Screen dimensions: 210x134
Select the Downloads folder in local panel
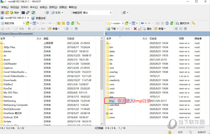[10, 80]
